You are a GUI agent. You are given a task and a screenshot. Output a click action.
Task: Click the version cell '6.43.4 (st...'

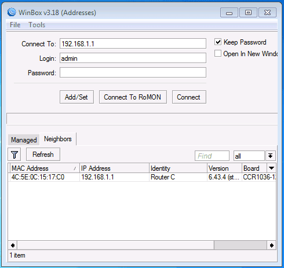[x=224, y=177]
